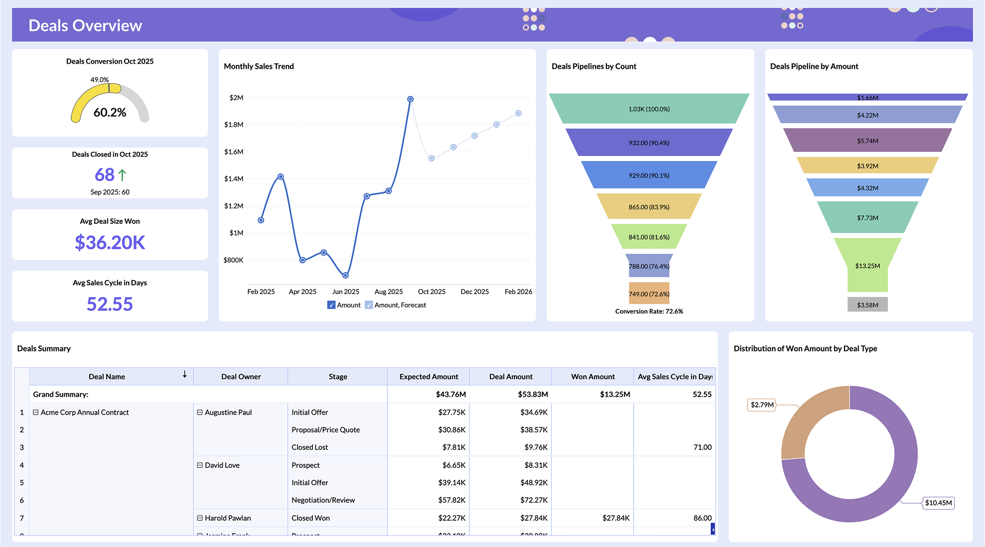Click the $2.79M label on the donut chart
This screenshot has height=547, width=985.
[762, 405]
